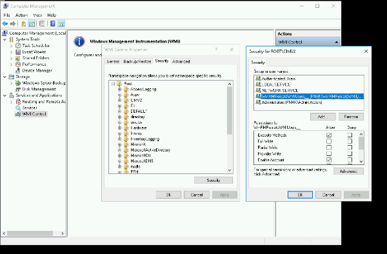
Task: Click the Performance gauge icon
Action: (18, 64)
